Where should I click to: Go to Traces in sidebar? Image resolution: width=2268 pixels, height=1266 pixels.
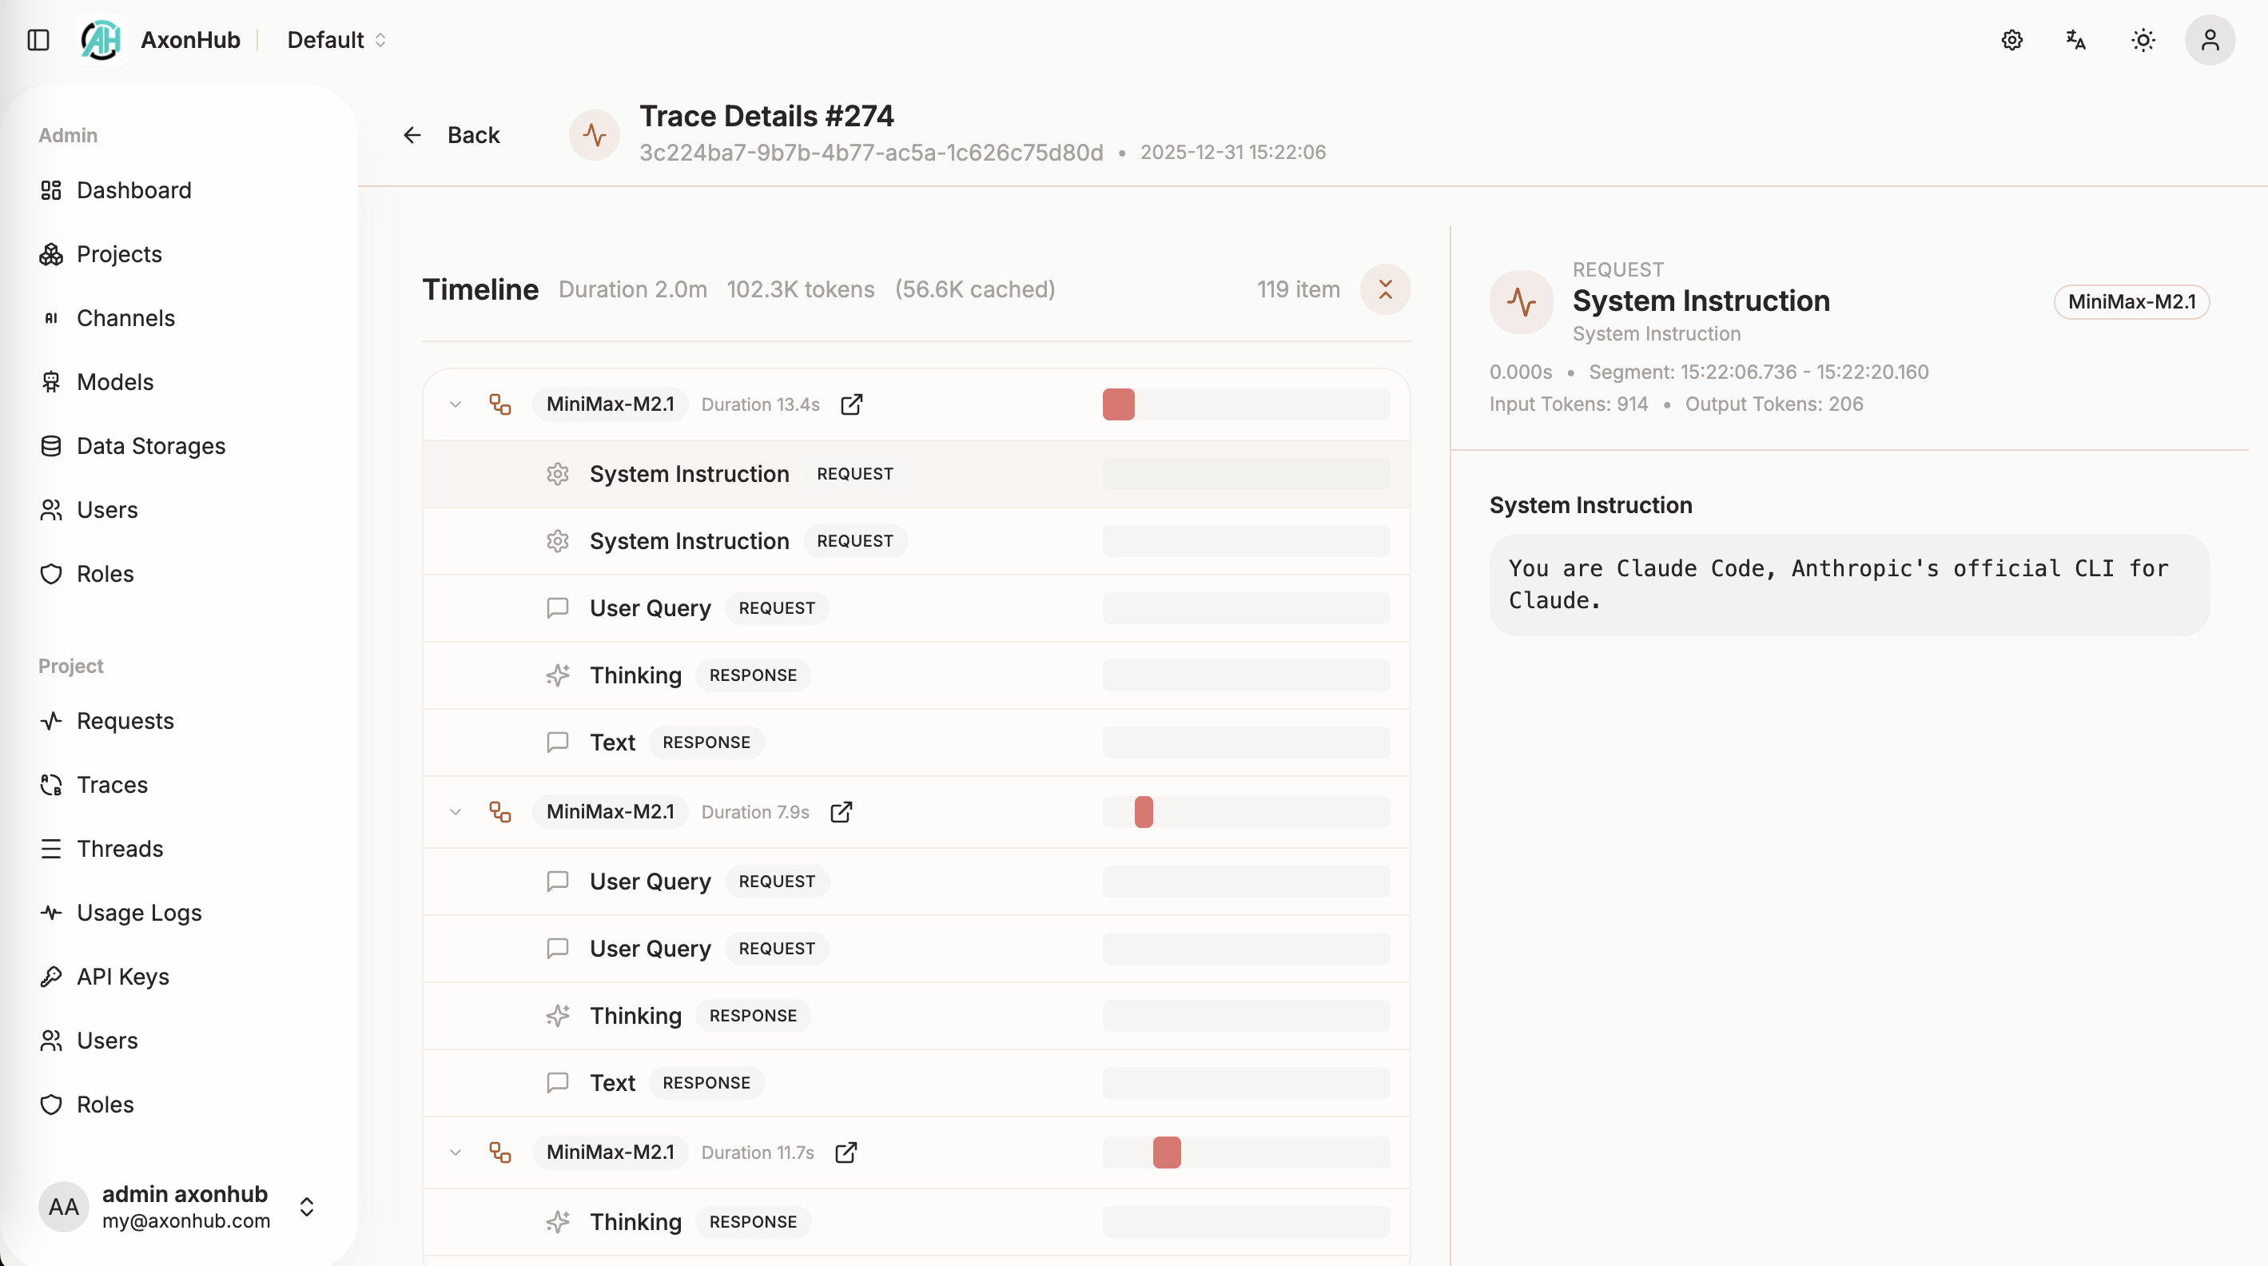pyautogui.click(x=112, y=784)
